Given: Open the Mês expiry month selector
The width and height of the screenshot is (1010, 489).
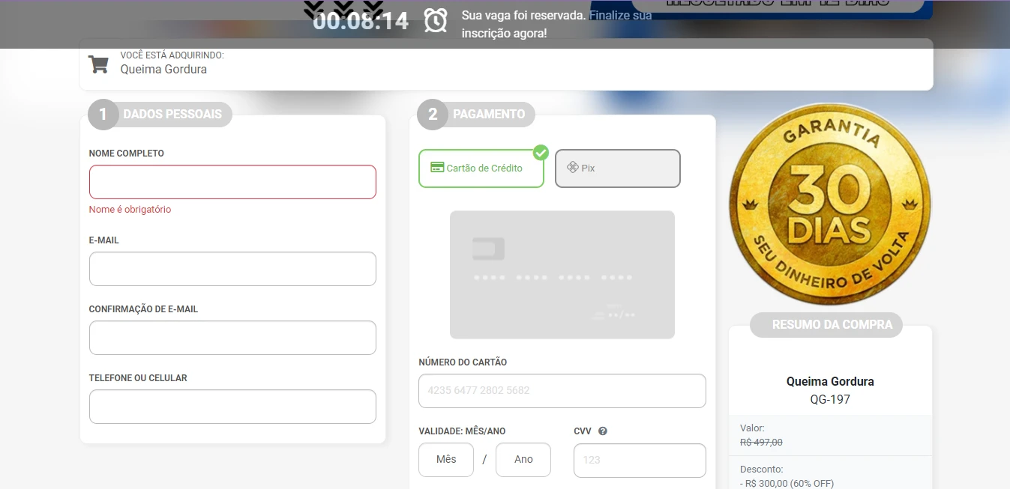Looking at the screenshot, I should [446, 460].
